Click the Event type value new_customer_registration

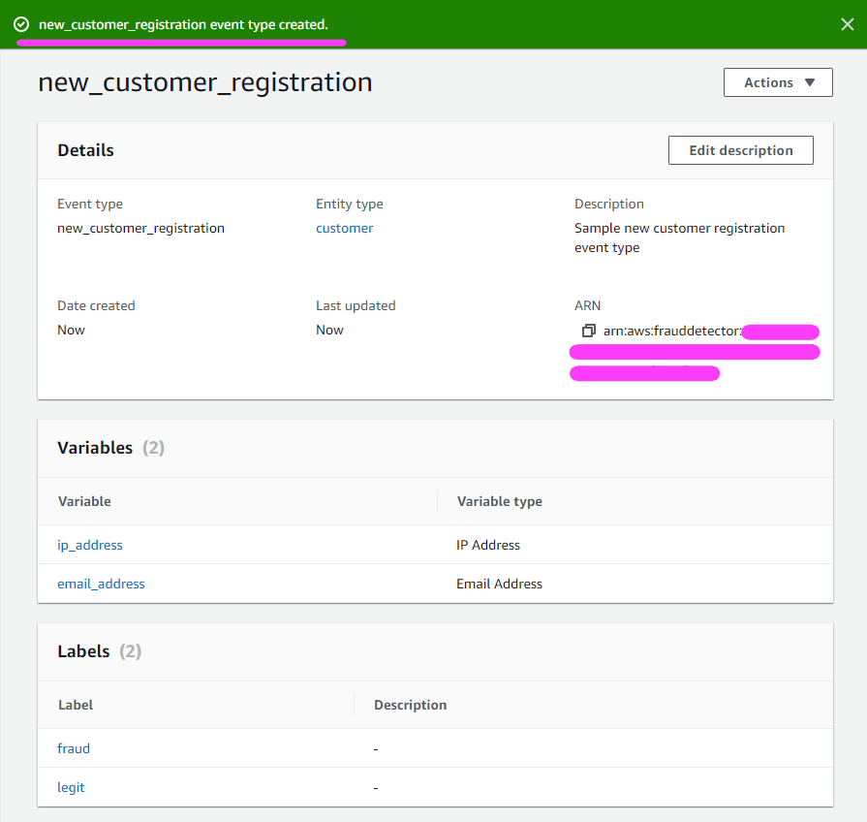[141, 229]
